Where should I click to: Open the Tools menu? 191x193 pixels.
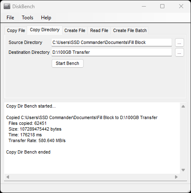pos(27,18)
